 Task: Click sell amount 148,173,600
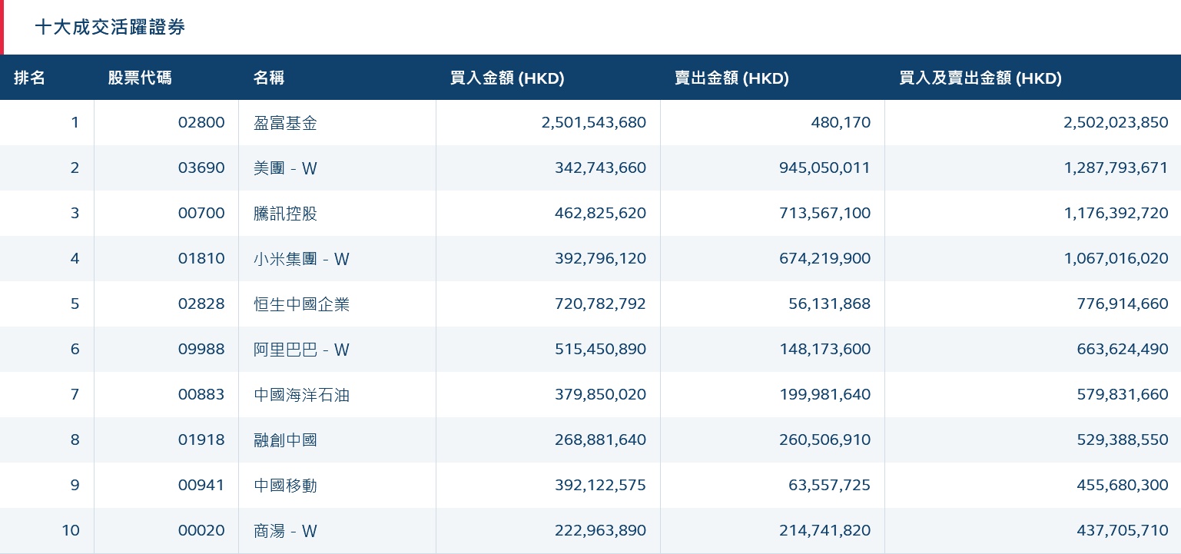(825, 350)
